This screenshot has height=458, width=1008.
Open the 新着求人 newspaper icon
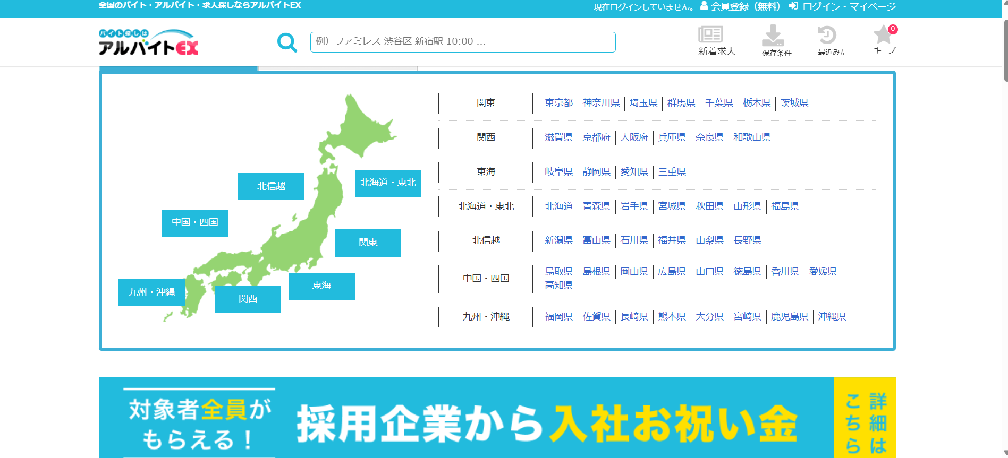[x=710, y=34]
